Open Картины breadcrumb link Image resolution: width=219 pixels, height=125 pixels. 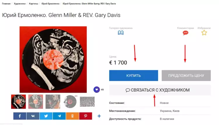coord(34,3)
